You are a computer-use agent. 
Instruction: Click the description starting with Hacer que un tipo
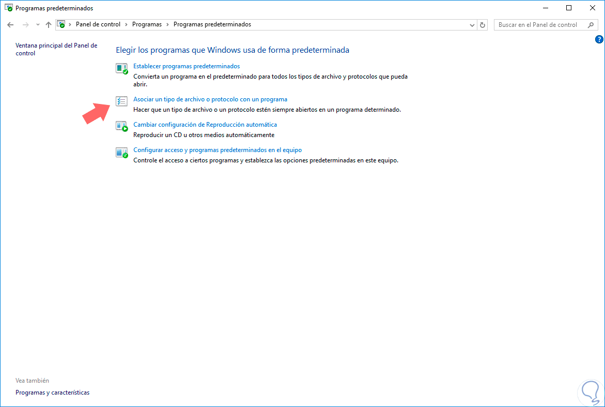tap(267, 110)
